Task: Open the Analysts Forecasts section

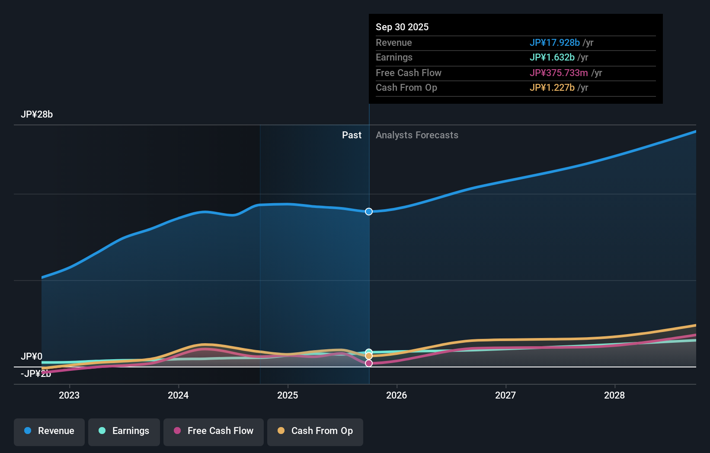Action: (417, 135)
